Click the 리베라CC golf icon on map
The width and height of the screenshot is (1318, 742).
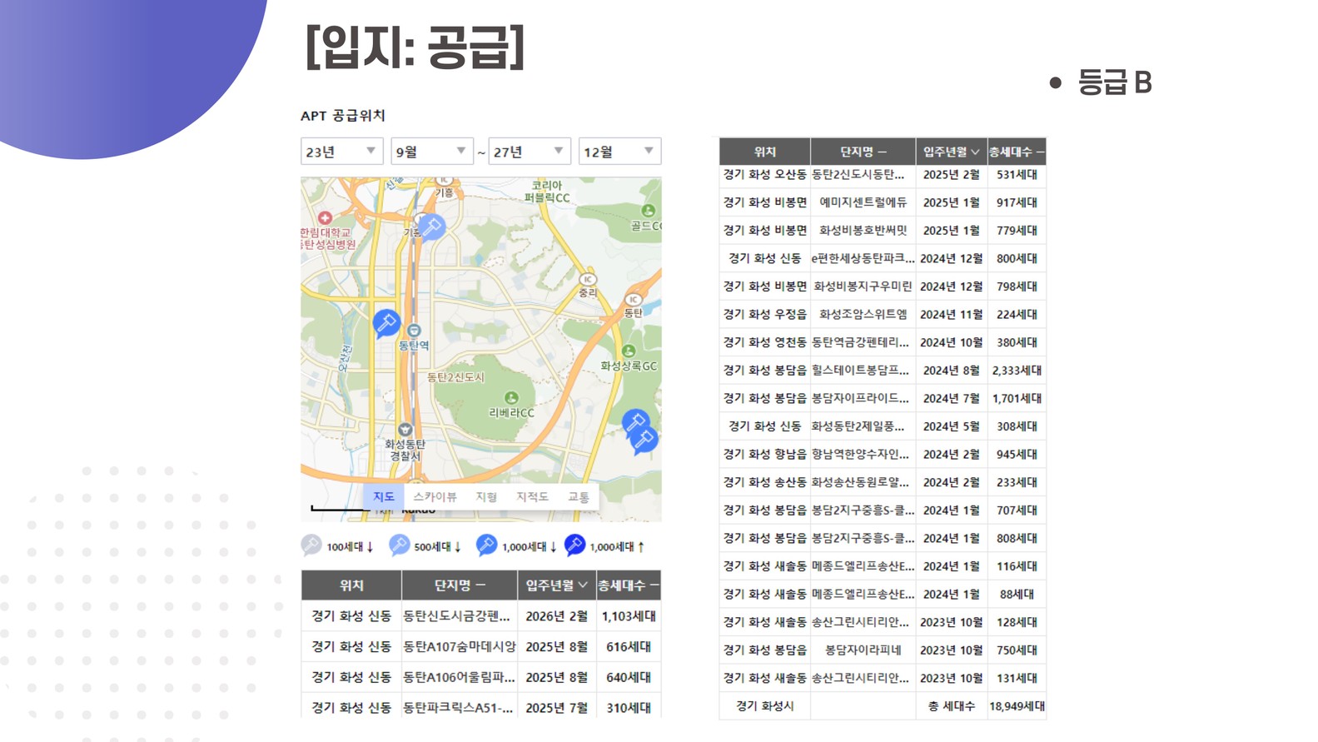click(x=511, y=398)
